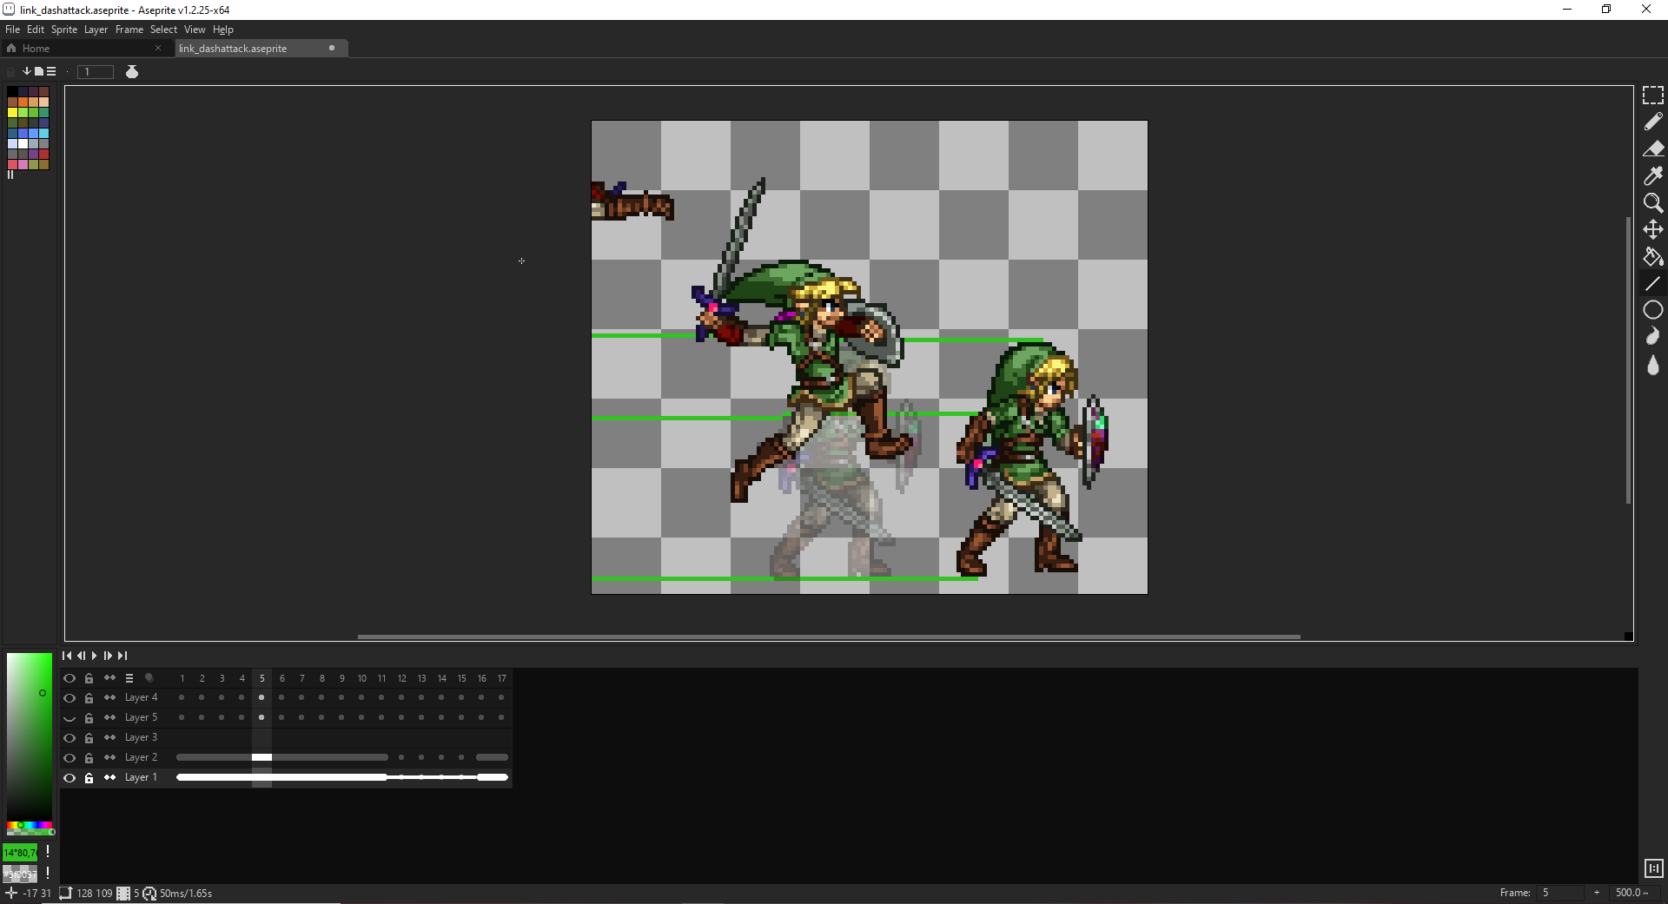This screenshot has width=1668, height=904.
Task: Select the Zoom magnifier tool
Action: pos(1652,202)
